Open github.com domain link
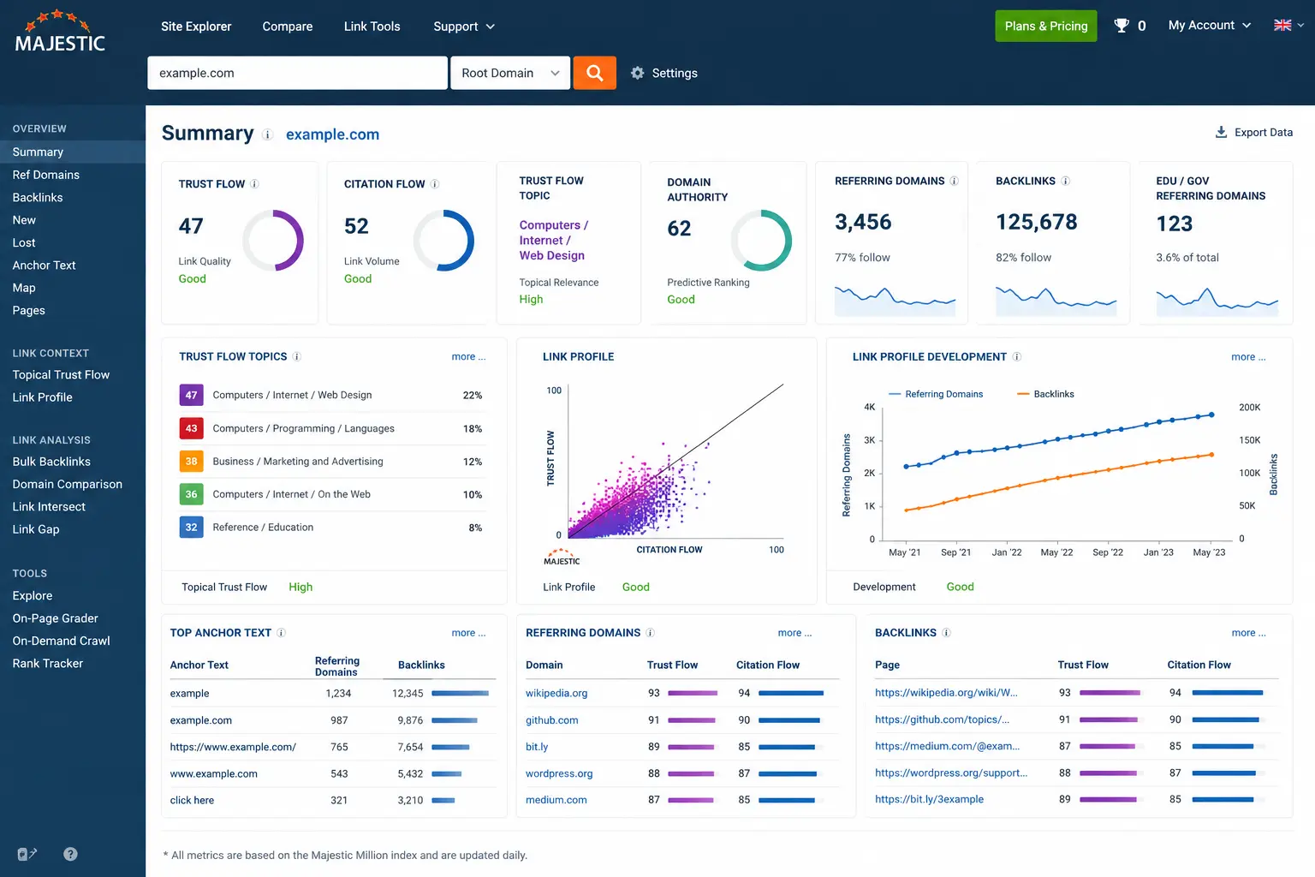This screenshot has width=1315, height=877. point(552,720)
